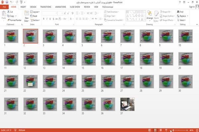Toggle Strikethrough formatting

pyautogui.click(x=57, y=19)
